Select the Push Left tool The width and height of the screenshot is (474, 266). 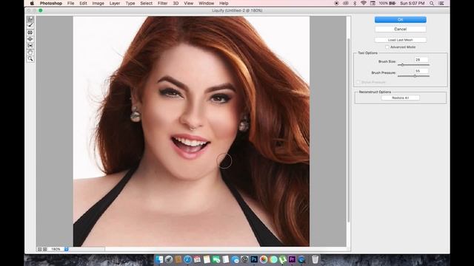coord(30,46)
